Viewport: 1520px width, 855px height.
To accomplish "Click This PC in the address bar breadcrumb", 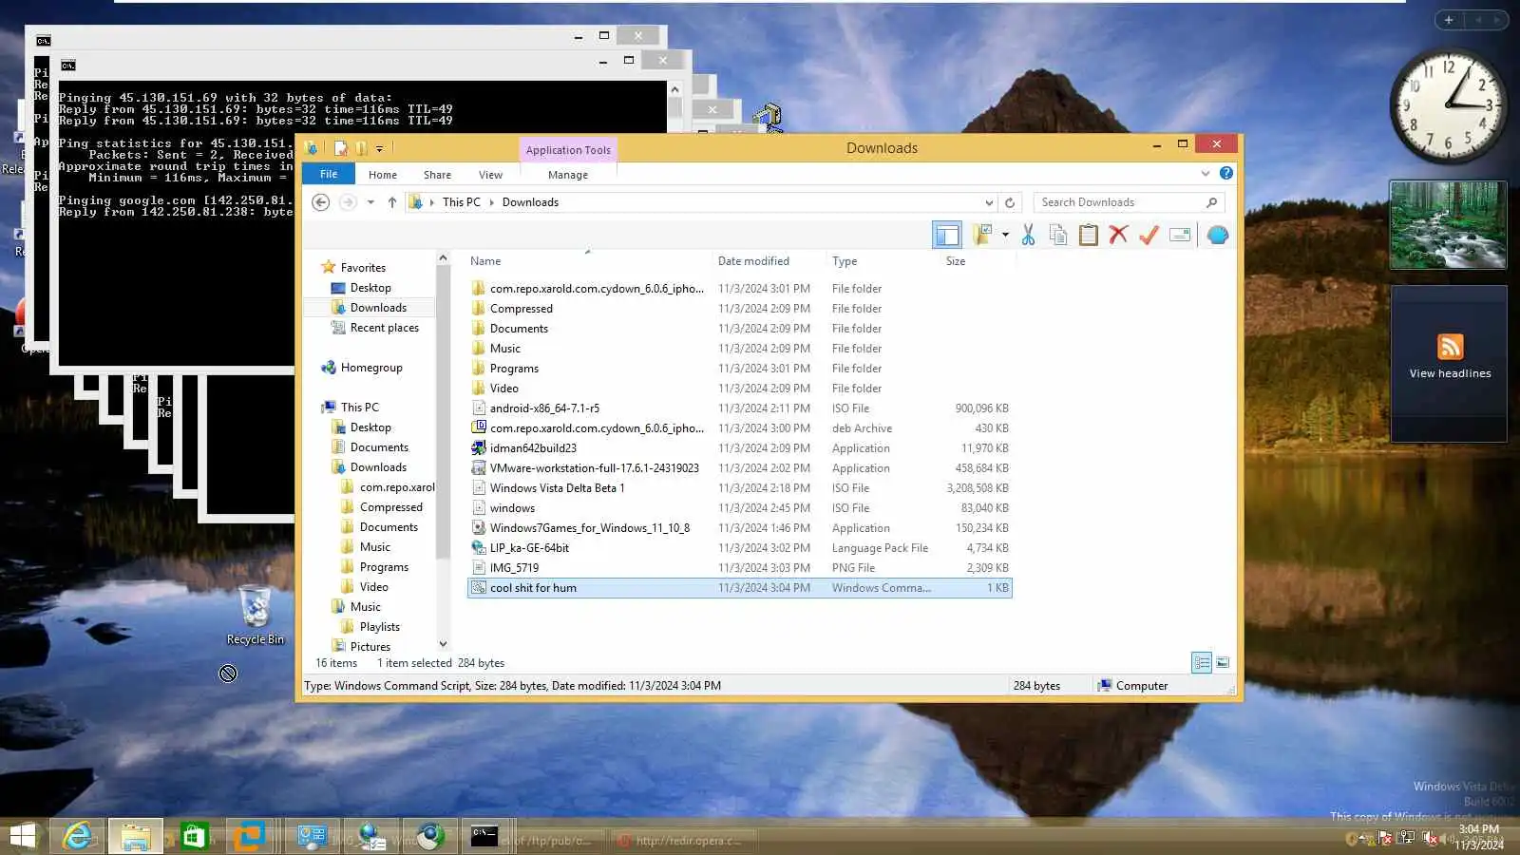I will [x=462, y=202].
